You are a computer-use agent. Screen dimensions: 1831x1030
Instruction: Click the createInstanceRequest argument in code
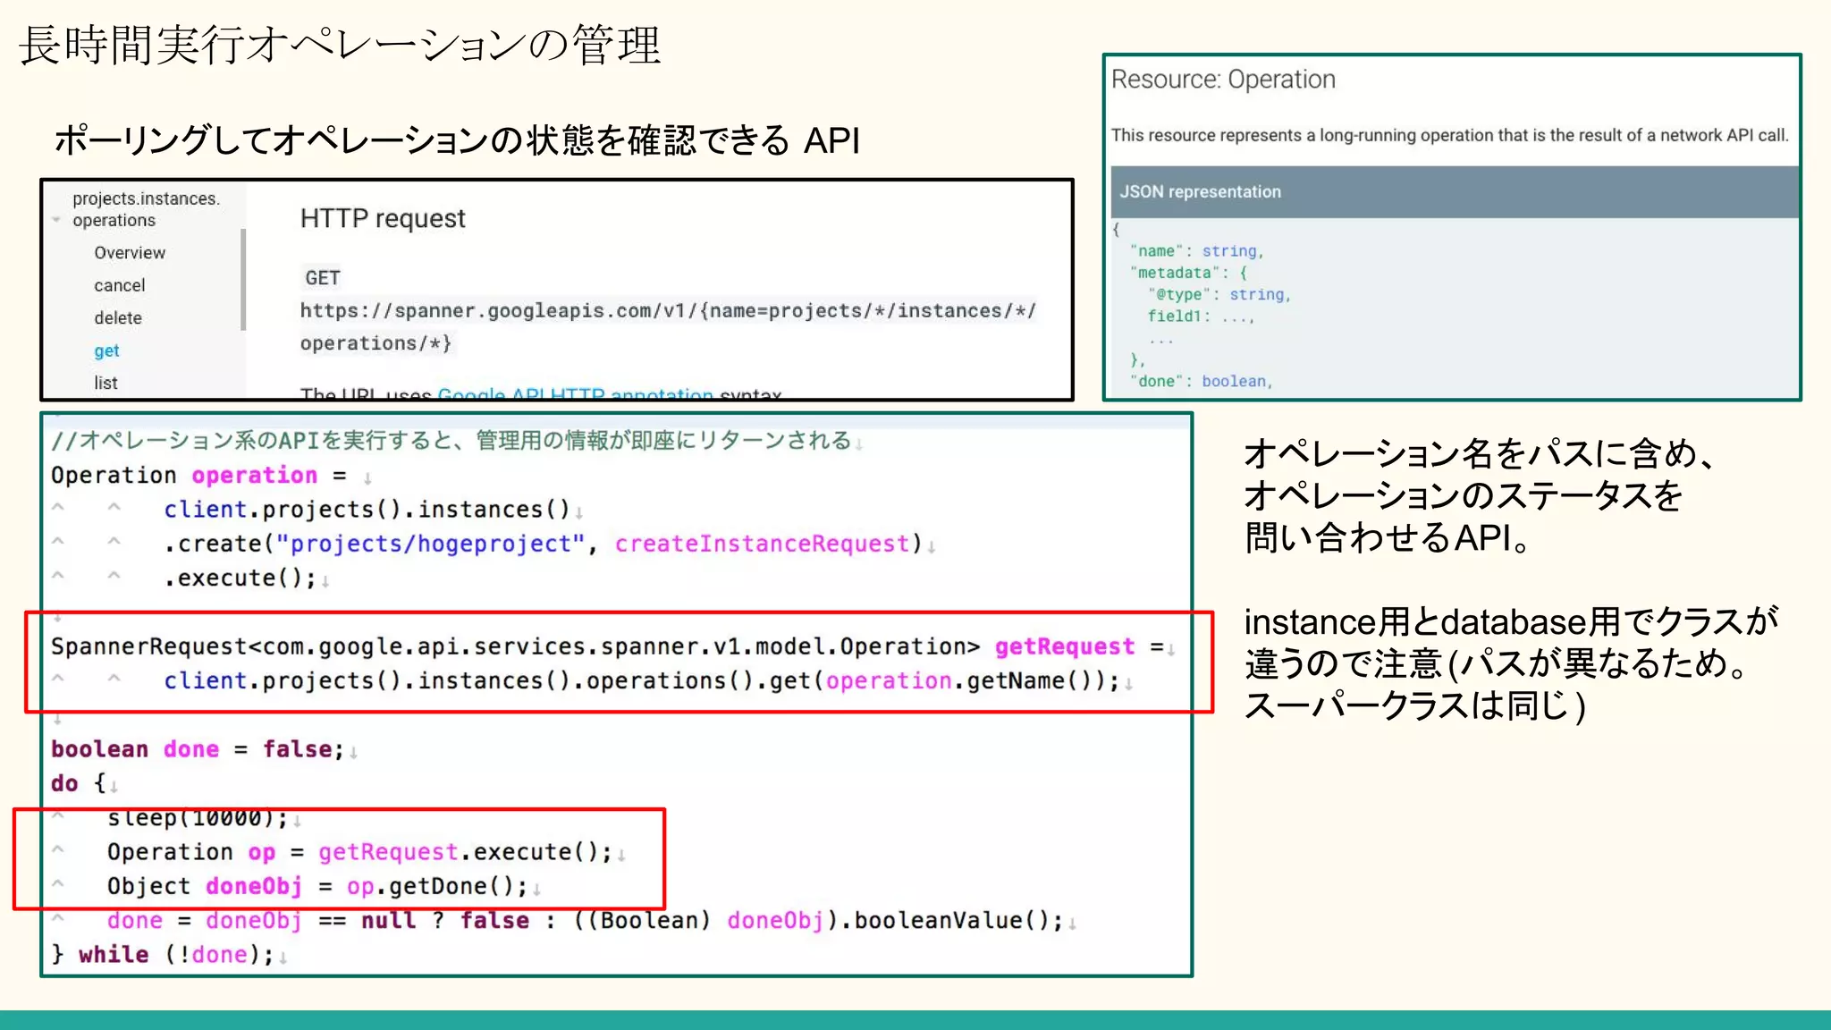point(762,544)
